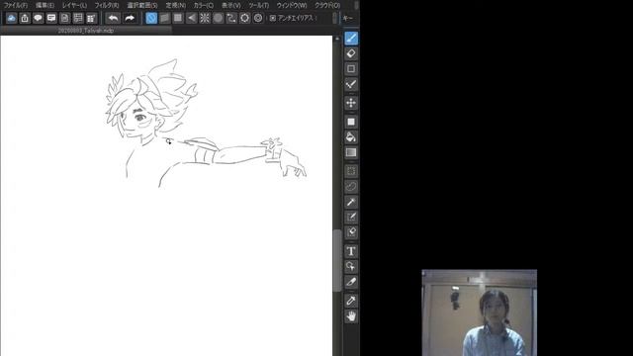Image resolution: width=633 pixels, height=356 pixels.
Task: Select the filled rectangle Fill tool
Action: pyautogui.click(x=351, y=122)
